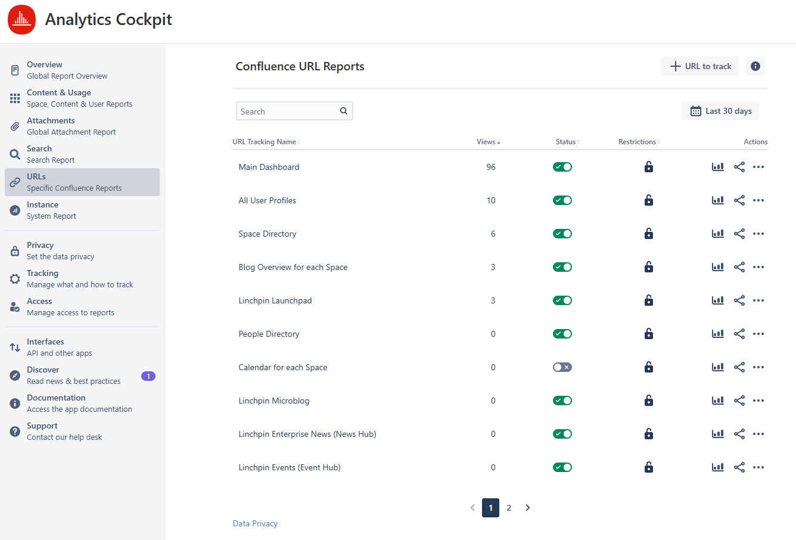
Task: Click the info icon beside URL to track
Action: coord(755,66)
